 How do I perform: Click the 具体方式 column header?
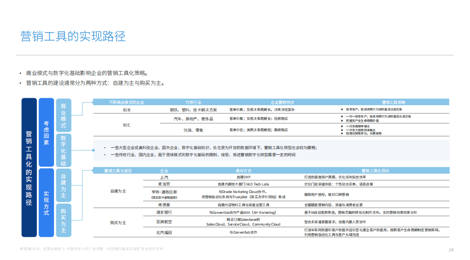point(243,170)
